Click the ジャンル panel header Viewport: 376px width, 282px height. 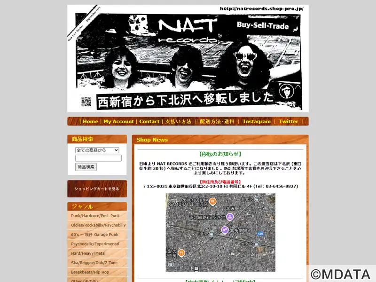coord(97,206)
